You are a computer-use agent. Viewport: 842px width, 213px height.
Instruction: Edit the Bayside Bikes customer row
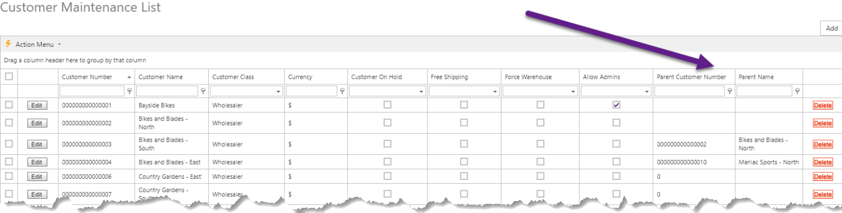coord(37,106)
